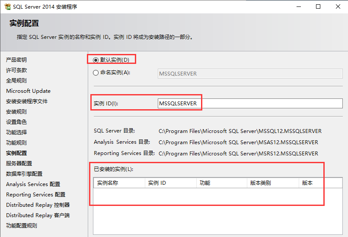
Task: Click the 已安装的实例(L) label
Action: point(113,169)
